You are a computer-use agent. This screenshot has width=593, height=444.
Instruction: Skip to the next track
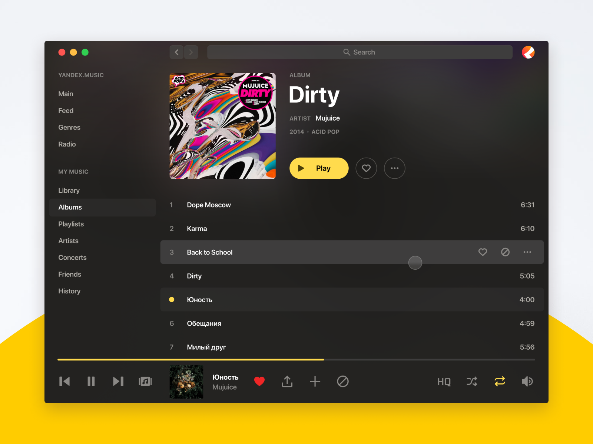click(118, 381)
